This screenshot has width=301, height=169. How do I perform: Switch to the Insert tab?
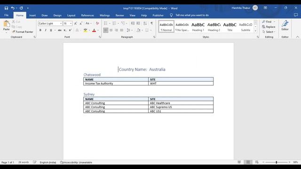32,15
